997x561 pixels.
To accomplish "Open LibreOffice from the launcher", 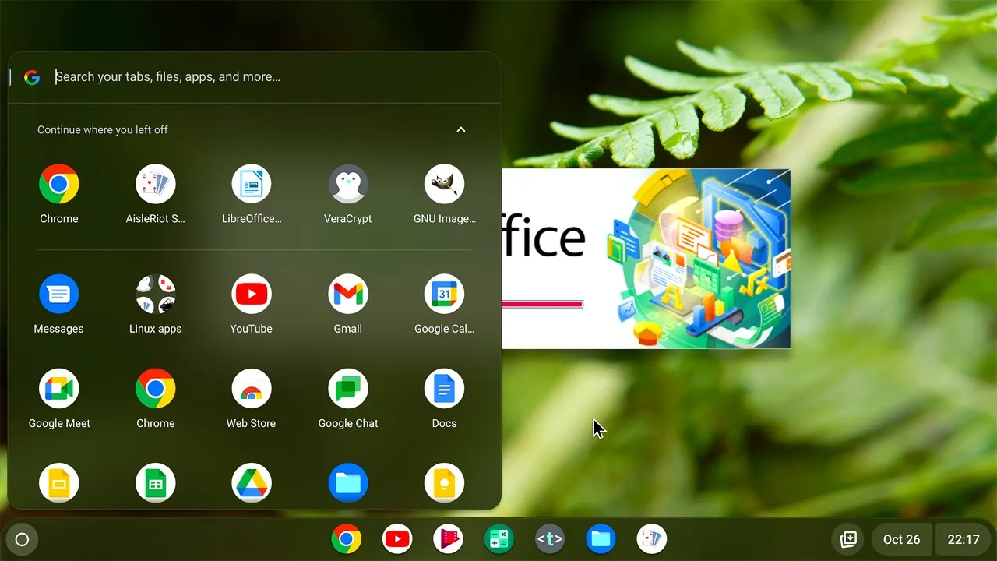I will (x=251, y=185).
